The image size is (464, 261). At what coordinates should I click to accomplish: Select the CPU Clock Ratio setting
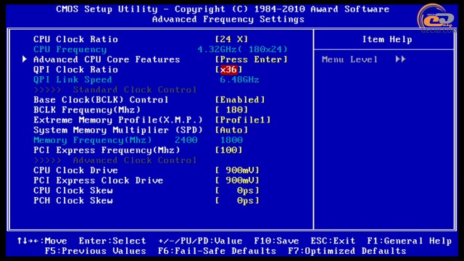[x=75, y=39]
